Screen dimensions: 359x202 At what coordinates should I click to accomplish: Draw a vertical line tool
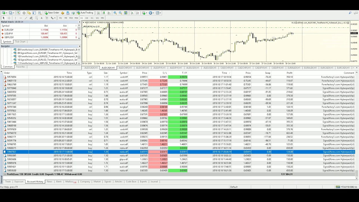coord(15,18)
